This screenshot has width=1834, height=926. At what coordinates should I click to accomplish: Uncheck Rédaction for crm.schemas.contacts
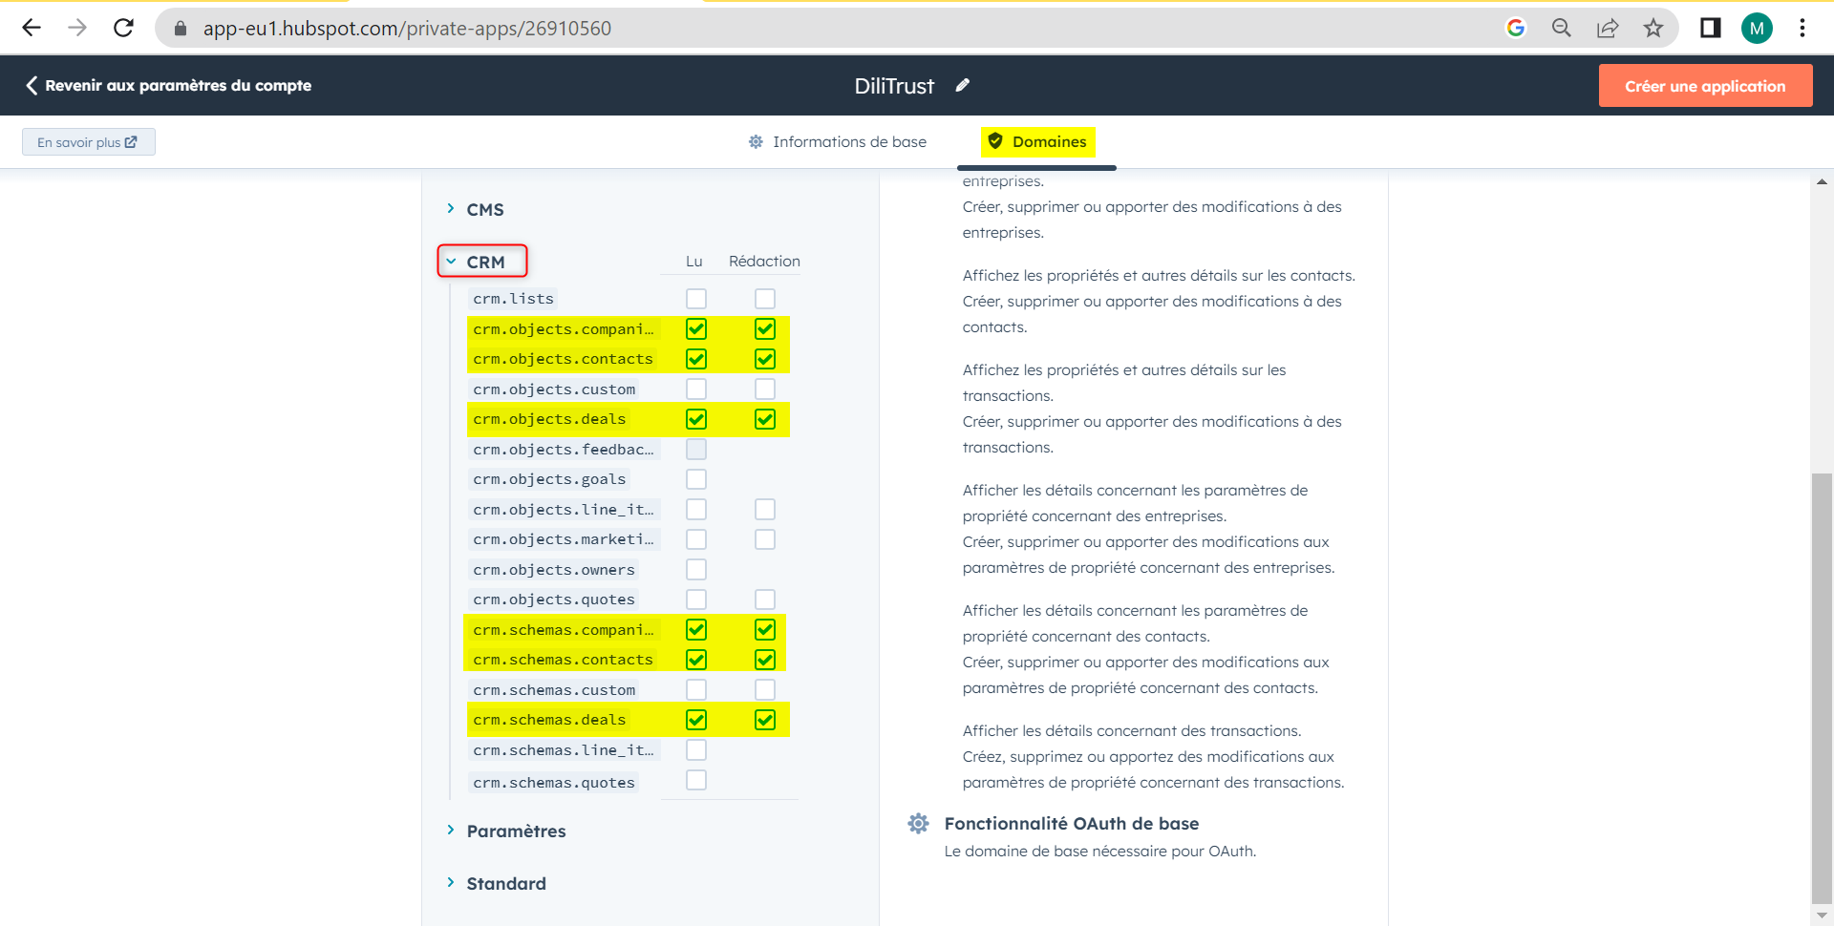coord(765,660)
